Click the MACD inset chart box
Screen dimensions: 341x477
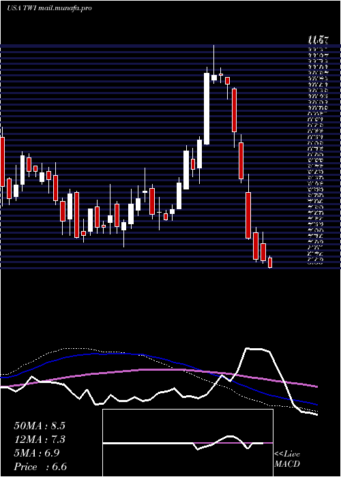pyautogui.click(x=188, y=443)
